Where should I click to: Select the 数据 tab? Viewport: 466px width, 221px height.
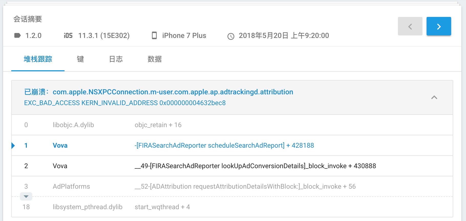pos(155,59)
